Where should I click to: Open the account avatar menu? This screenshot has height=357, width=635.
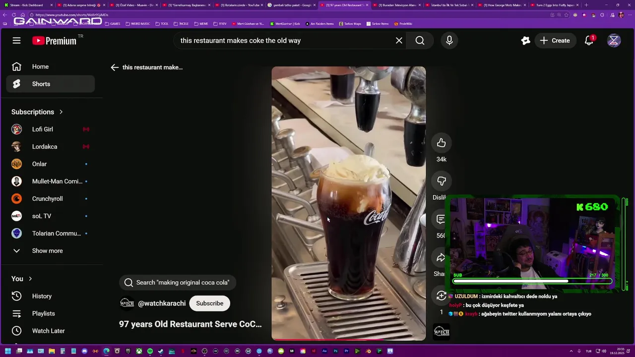pos(614,41)
